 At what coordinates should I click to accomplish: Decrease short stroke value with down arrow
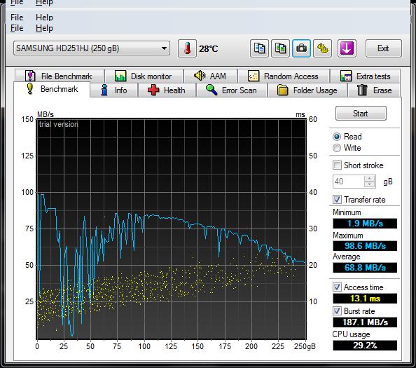click(370, 184)
